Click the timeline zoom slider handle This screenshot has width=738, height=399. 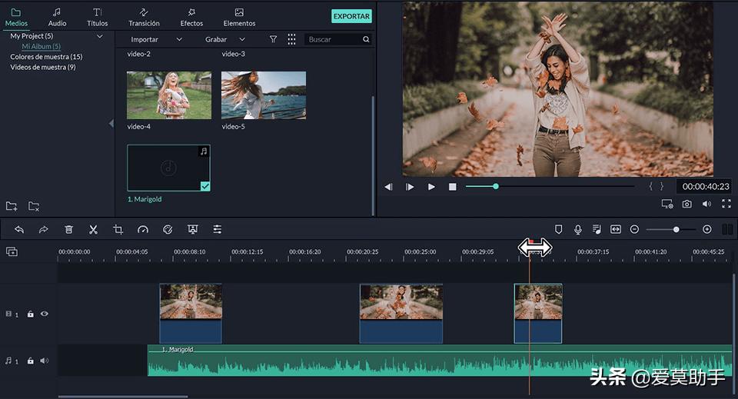[676, 229]
